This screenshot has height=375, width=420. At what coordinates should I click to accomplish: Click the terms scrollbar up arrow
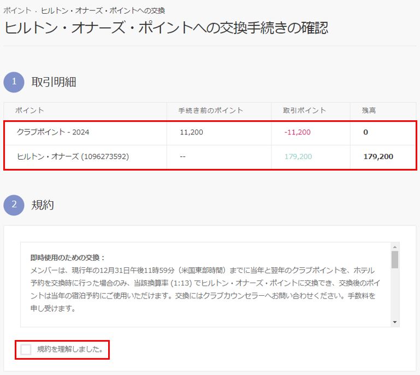point(394,247)
